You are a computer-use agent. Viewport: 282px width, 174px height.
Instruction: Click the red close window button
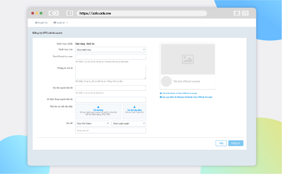point(33,13)
